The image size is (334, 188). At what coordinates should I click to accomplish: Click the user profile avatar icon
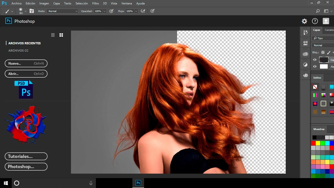[326, 21]
